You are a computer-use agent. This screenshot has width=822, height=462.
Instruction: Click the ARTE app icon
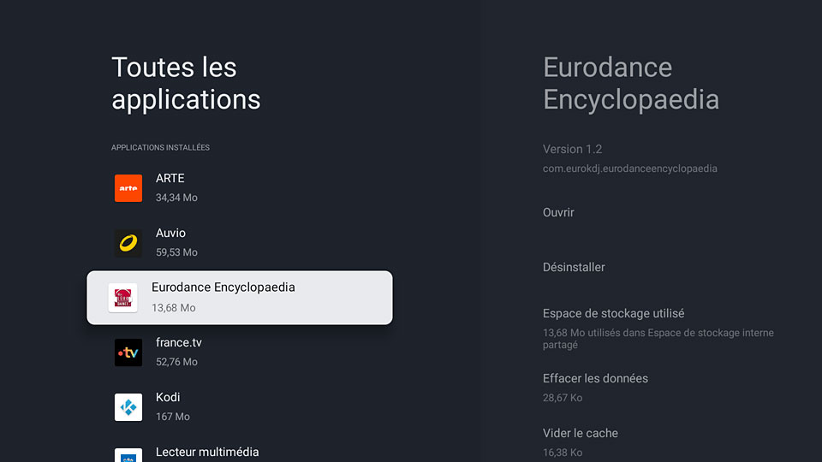click(128, 188)
